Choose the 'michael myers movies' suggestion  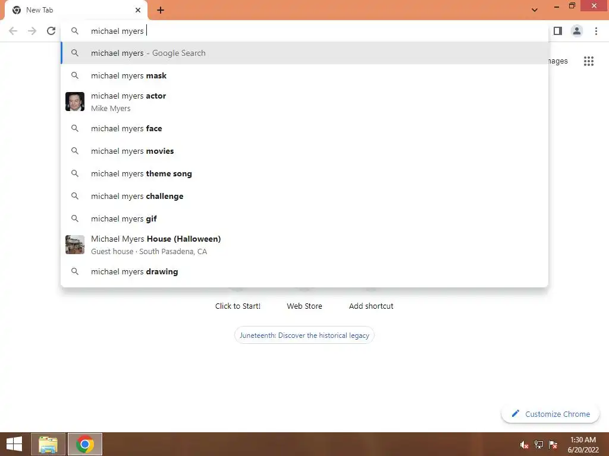[304, 151]
